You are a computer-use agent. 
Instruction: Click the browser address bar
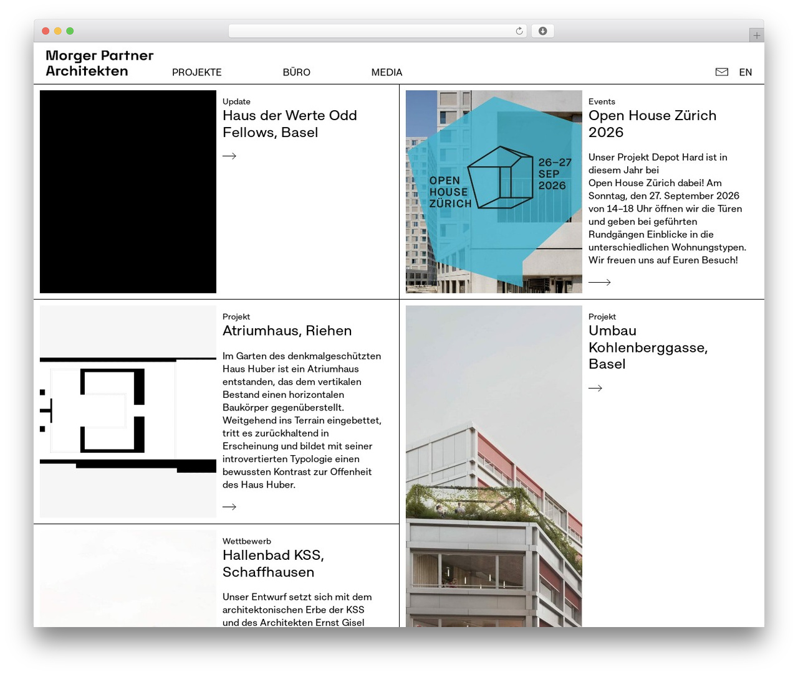click(377, 31)
